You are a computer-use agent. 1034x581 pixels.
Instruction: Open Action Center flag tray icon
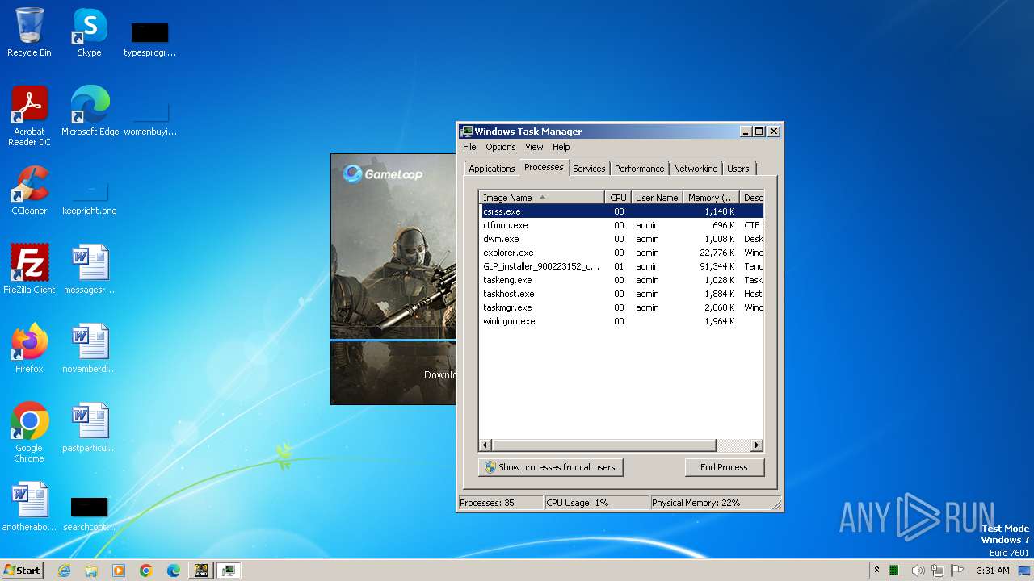(957, 571)
